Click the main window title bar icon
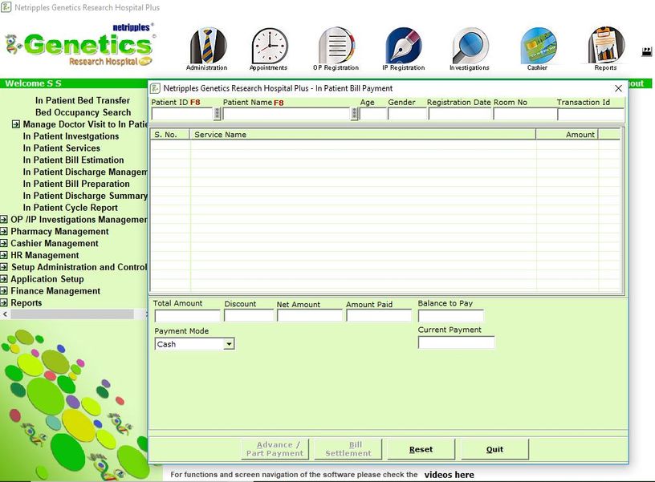 click(6, 7)
